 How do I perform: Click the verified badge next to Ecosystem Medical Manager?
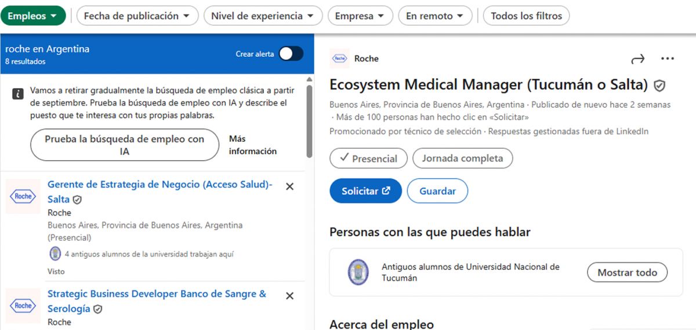(659, 86)
